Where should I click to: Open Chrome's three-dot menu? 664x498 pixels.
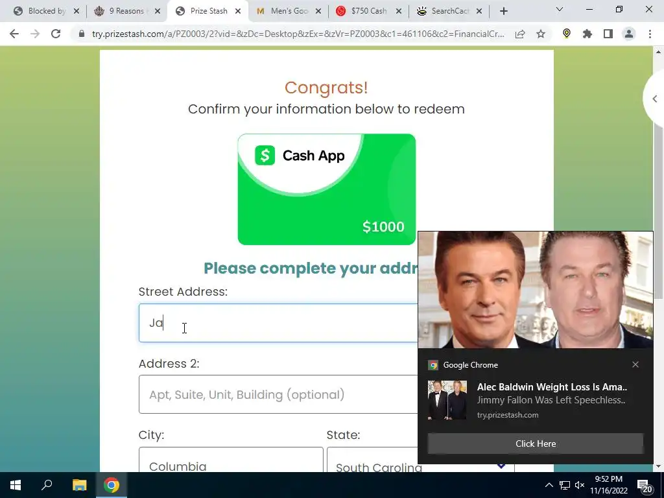(650, 34)
